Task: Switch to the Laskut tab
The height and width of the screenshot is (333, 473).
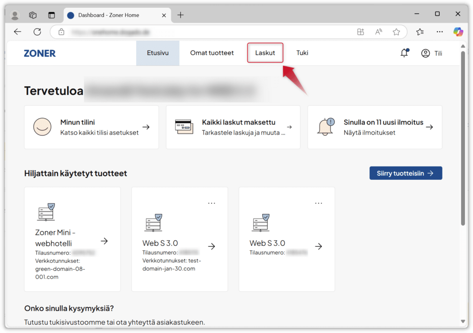Action: pos(265,53)
